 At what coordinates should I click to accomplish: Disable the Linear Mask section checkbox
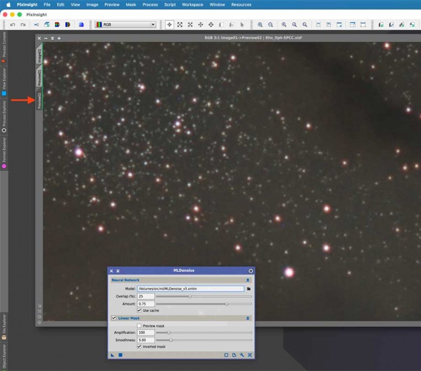click(x=114, y=318)
